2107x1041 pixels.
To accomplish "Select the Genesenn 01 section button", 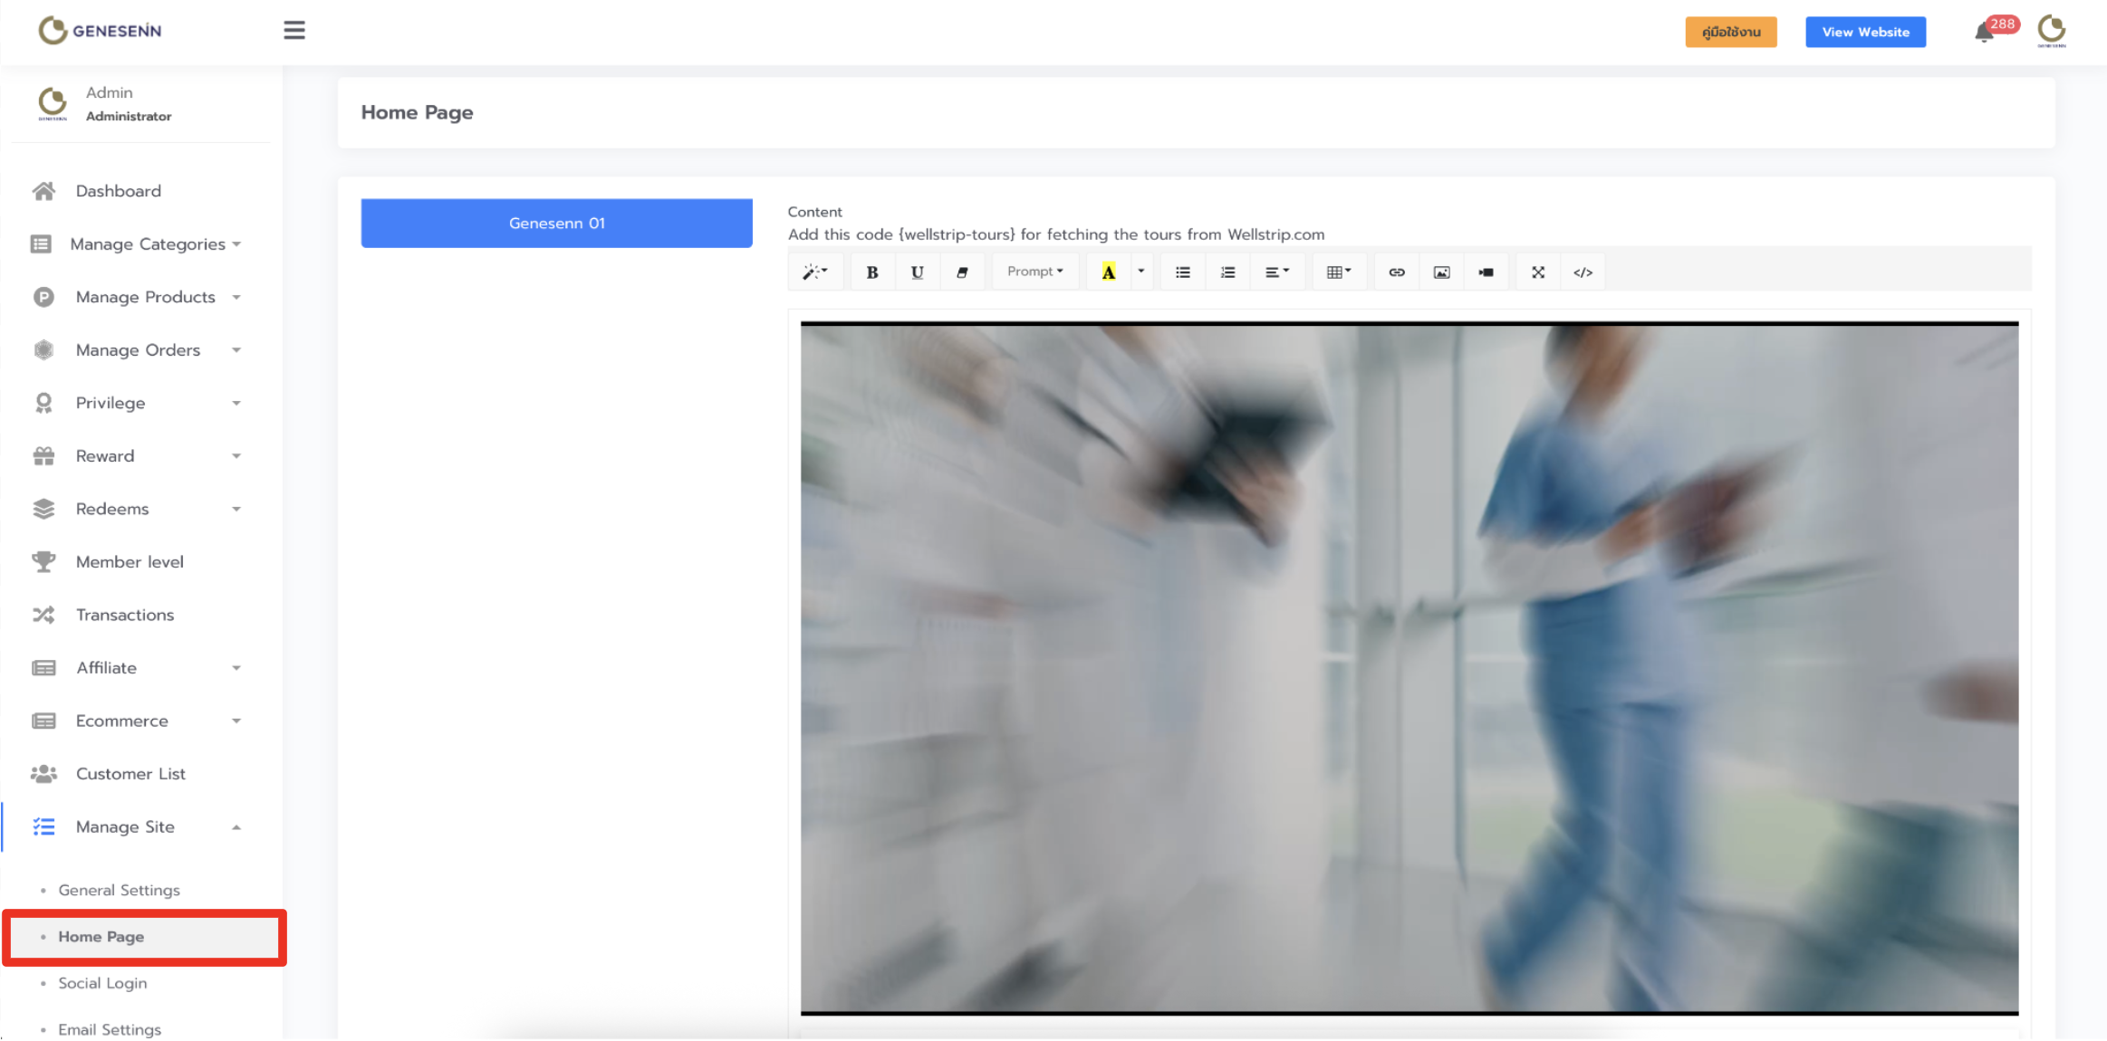I will point(556,223).
